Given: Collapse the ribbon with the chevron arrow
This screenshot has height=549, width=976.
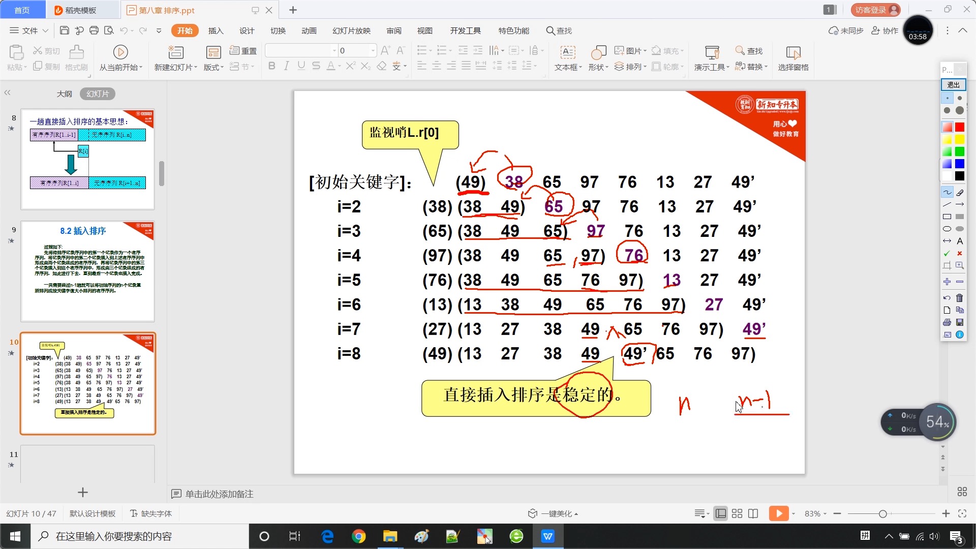Looking at the screenshot, I should coord(962,30).
